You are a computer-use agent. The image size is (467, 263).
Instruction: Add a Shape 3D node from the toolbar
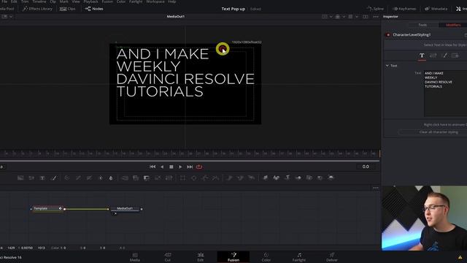pyautogui.click(x=277, y=178)
